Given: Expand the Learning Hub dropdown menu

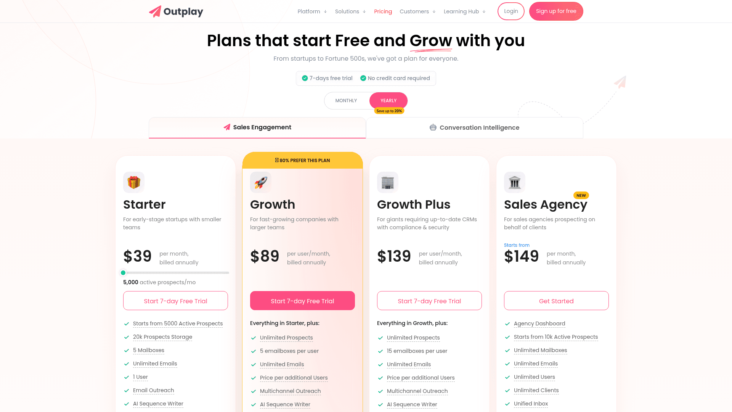Looking at the screenshot, I should [464, 11].
